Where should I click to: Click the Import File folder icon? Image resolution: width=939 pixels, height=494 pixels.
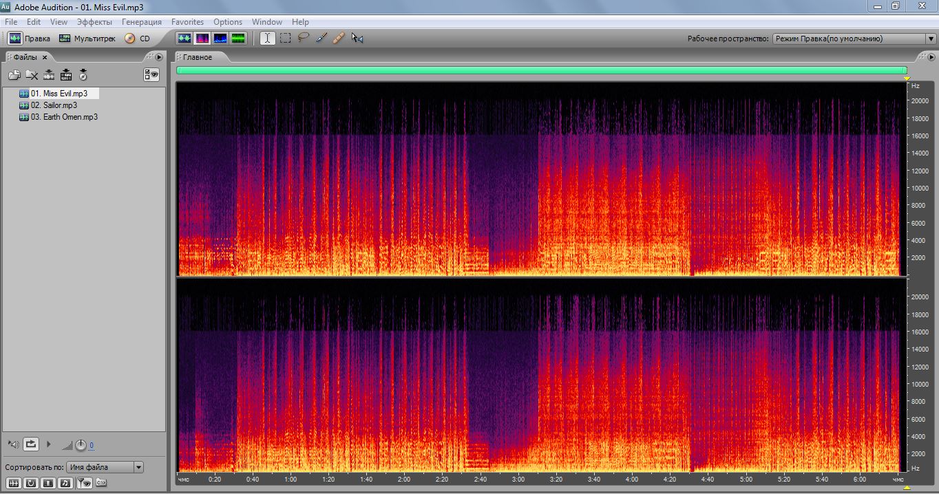14,75
